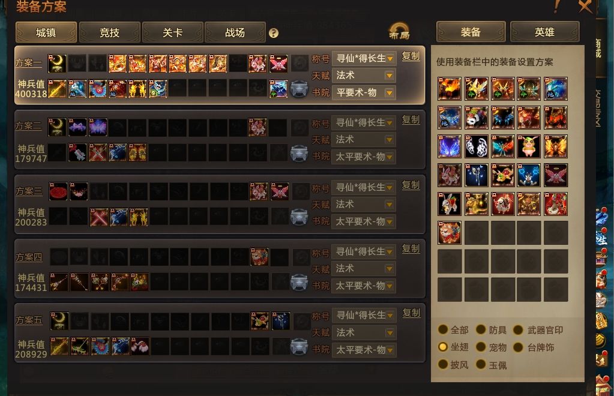614x396 pixels.
Task: Open the 布局 layout icon
Action: (x=399, y=31)
